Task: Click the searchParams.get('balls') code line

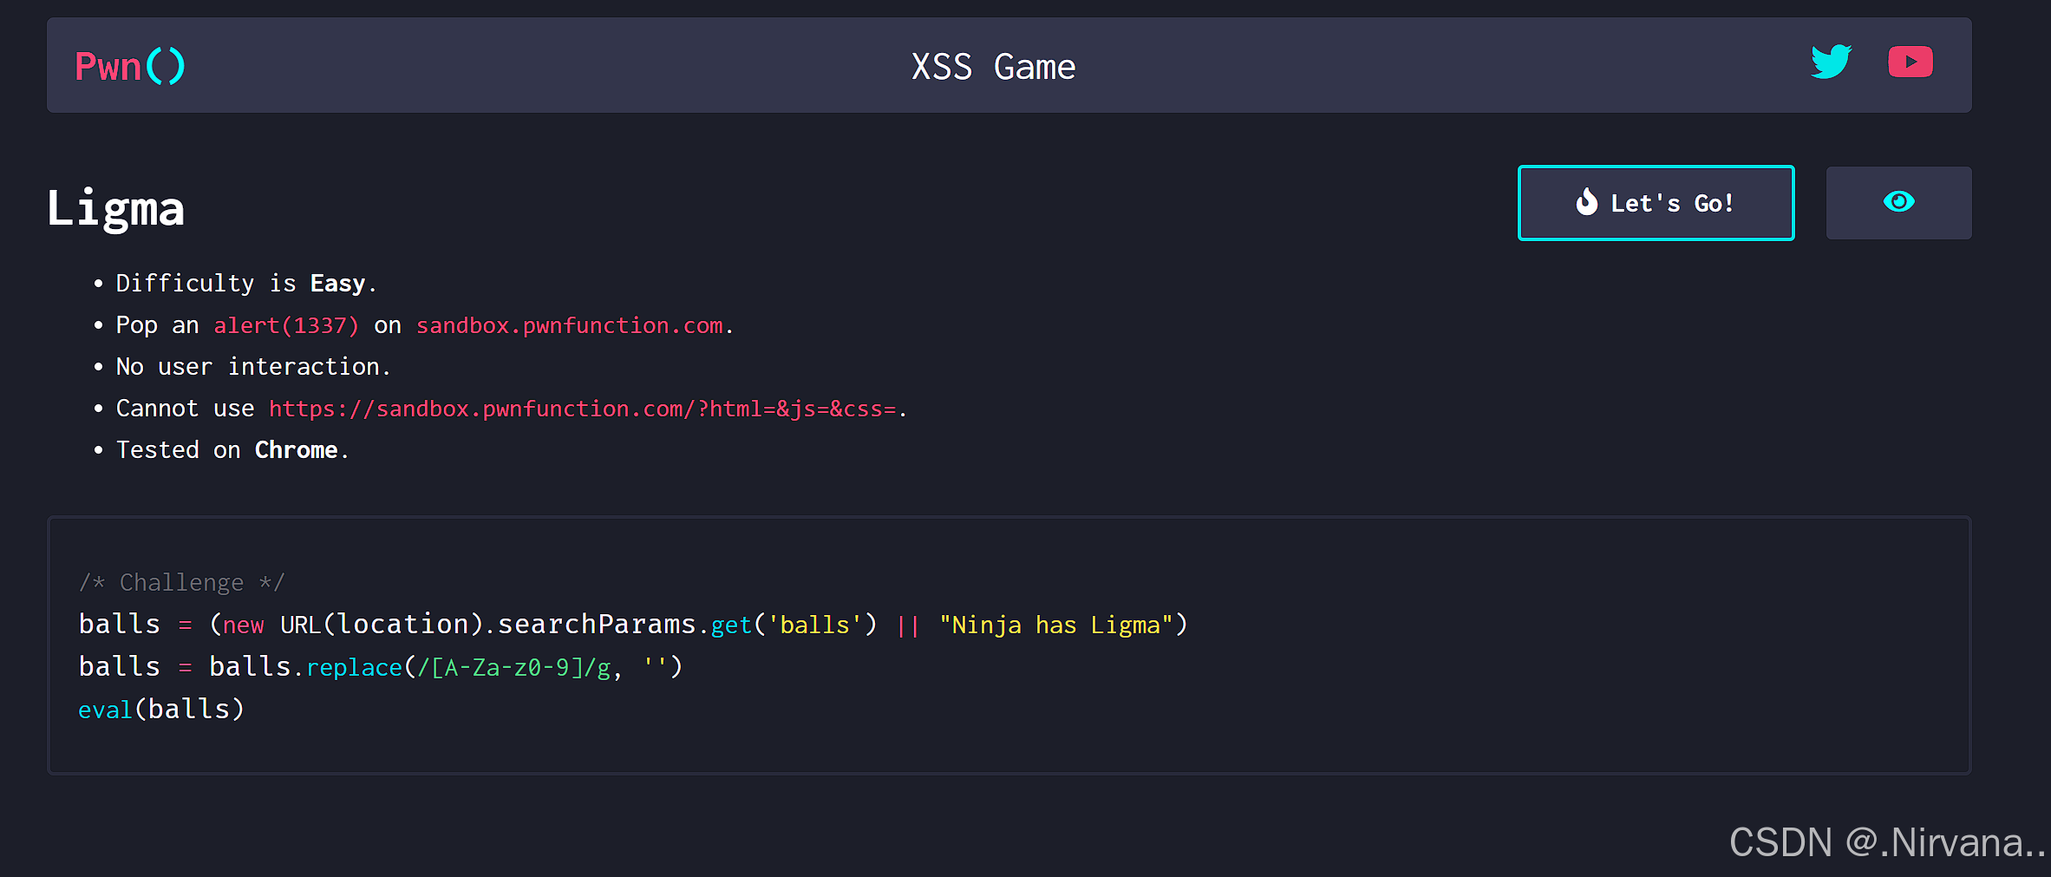Action: 633,625
